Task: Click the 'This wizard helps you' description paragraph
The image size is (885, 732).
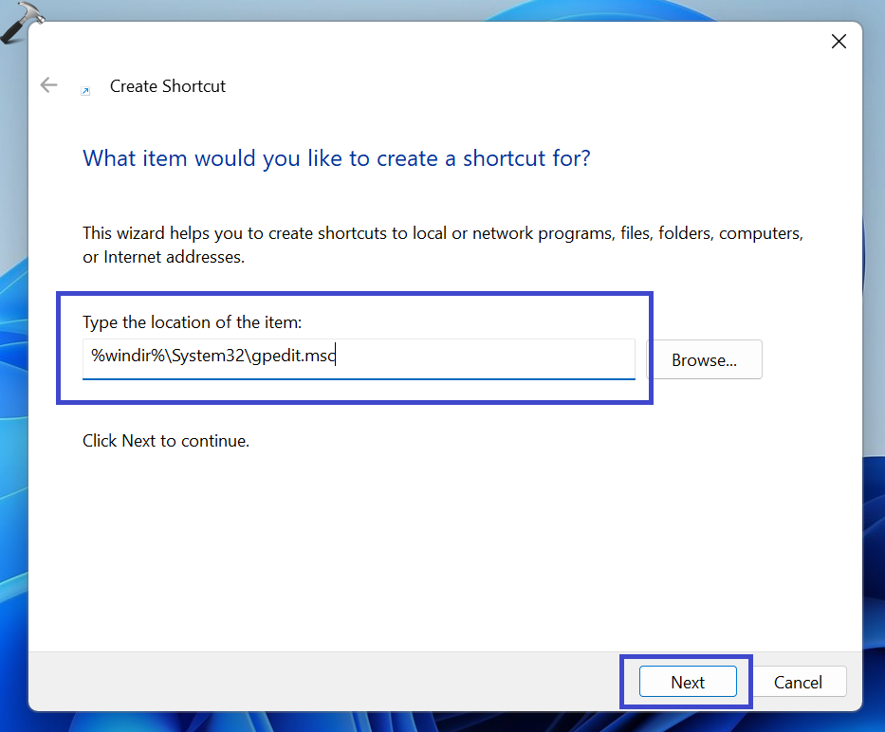Action: (442, 245)
